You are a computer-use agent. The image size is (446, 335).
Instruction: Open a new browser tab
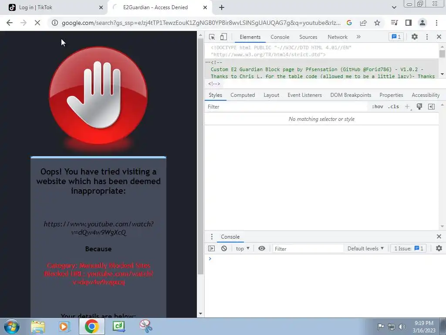point(222,8)
